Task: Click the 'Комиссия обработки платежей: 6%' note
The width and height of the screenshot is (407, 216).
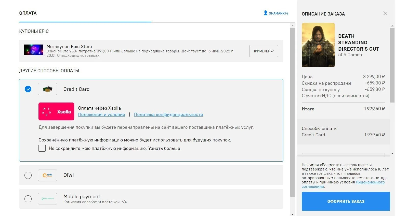Action: (95, 202)
